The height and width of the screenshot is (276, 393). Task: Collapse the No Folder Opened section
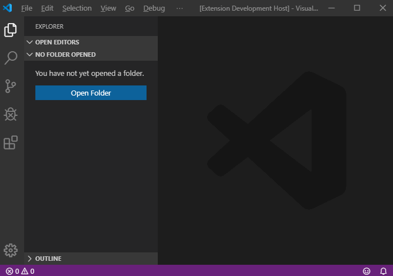[x=91, y=55]
